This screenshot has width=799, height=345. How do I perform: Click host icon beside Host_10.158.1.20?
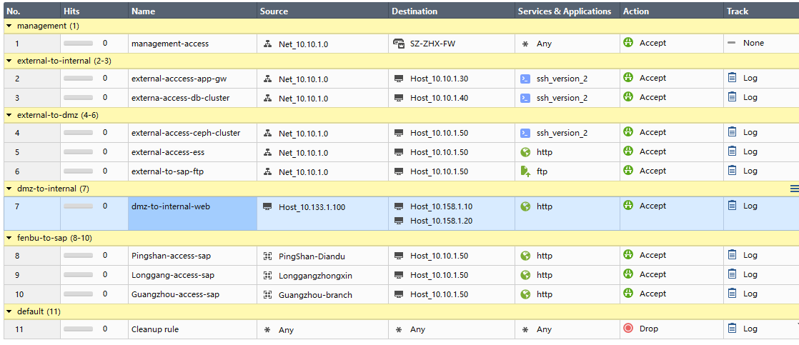tap(399, 221)
